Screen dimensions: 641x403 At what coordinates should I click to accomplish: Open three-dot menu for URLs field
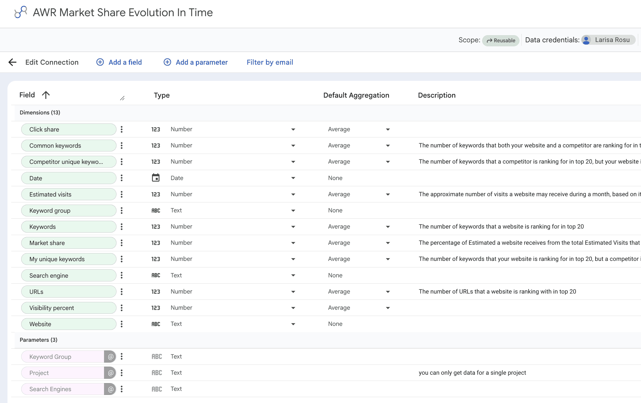pyautogui.click(x=121, y=292)
